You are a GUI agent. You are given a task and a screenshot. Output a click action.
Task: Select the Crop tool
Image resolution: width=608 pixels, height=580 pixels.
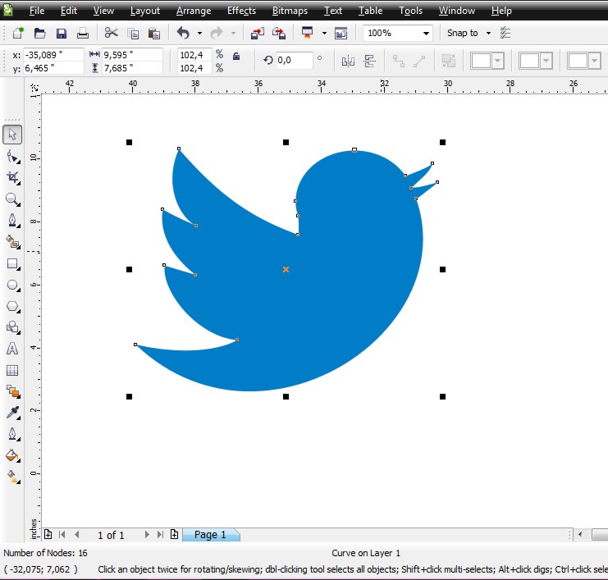coord(13,178)
